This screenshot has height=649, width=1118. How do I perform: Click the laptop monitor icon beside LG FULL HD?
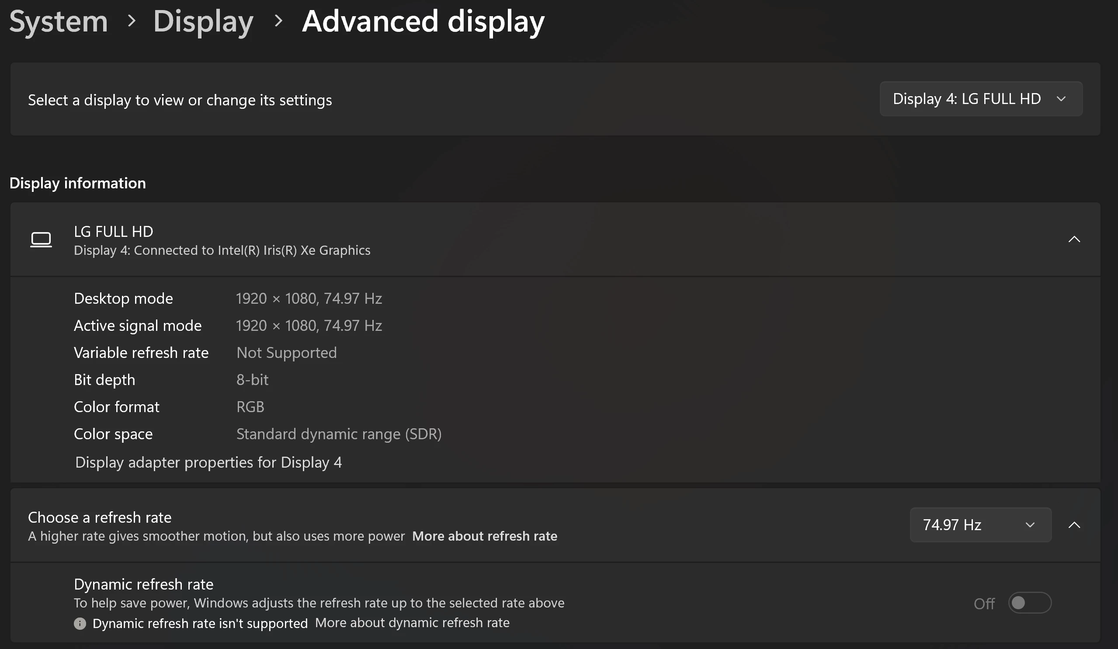click(41, 240)
